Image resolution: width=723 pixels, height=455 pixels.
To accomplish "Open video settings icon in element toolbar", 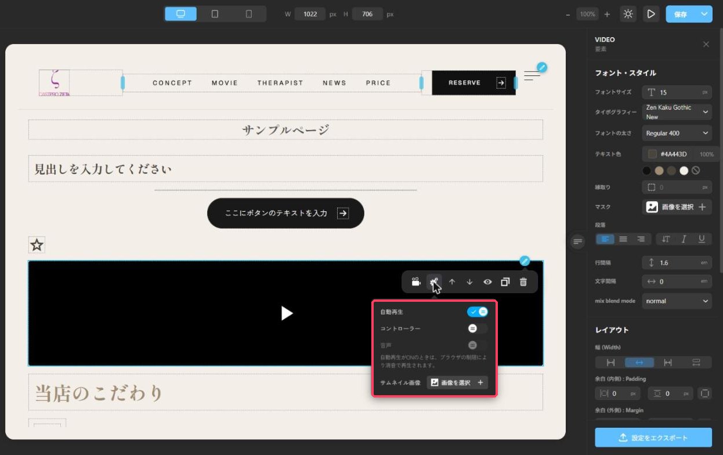I will pyautogui.click(x=434, y=282).
